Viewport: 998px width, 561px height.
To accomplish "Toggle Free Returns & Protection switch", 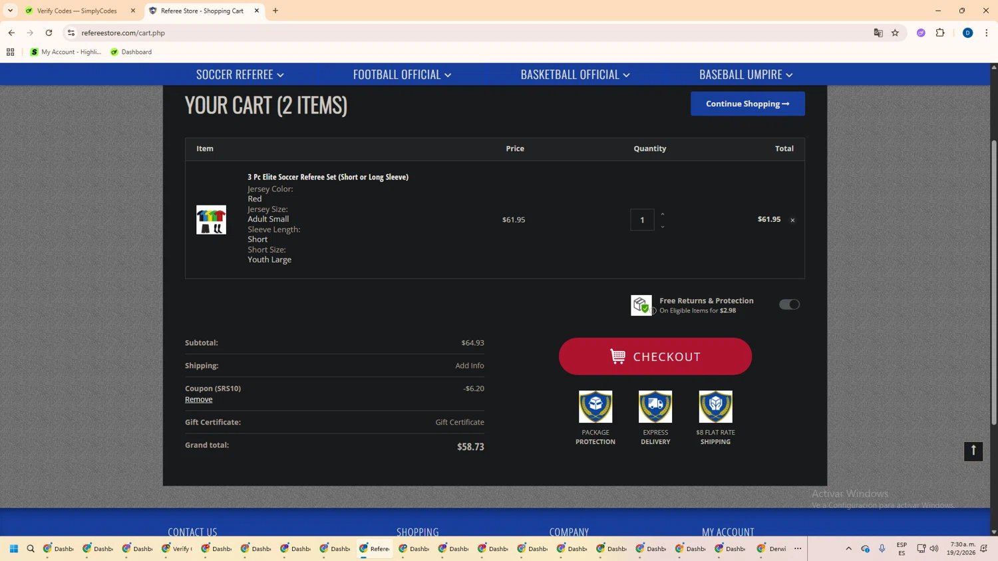I will click(x=789, y=304).
